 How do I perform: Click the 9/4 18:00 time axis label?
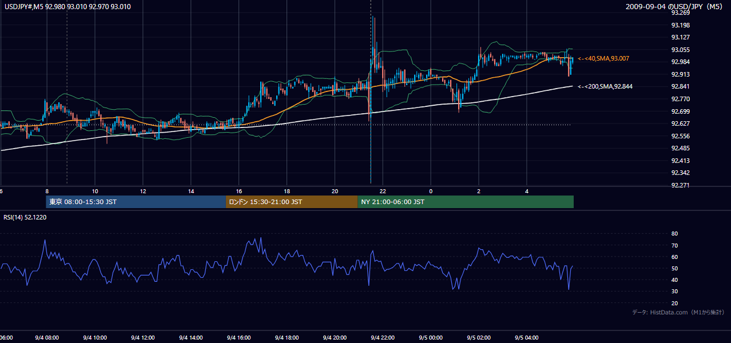(x=287, y=338)
